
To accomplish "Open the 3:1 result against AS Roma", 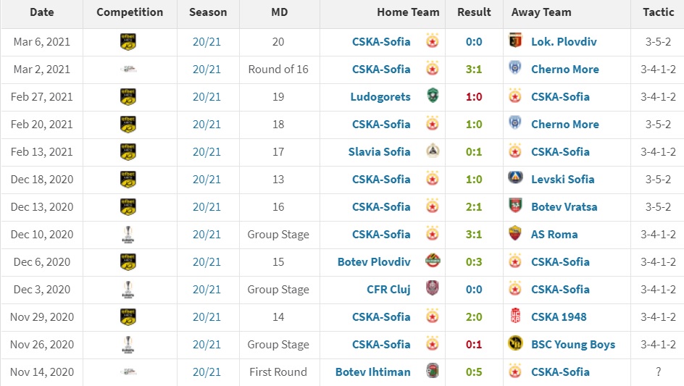I will coord(474,234).
